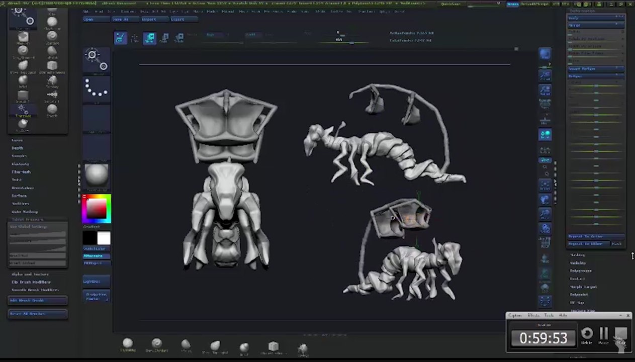The width and height of the screenshot is (635, 362).
Task: Select the last brush on bottom shelf
Action: [303, 349]
